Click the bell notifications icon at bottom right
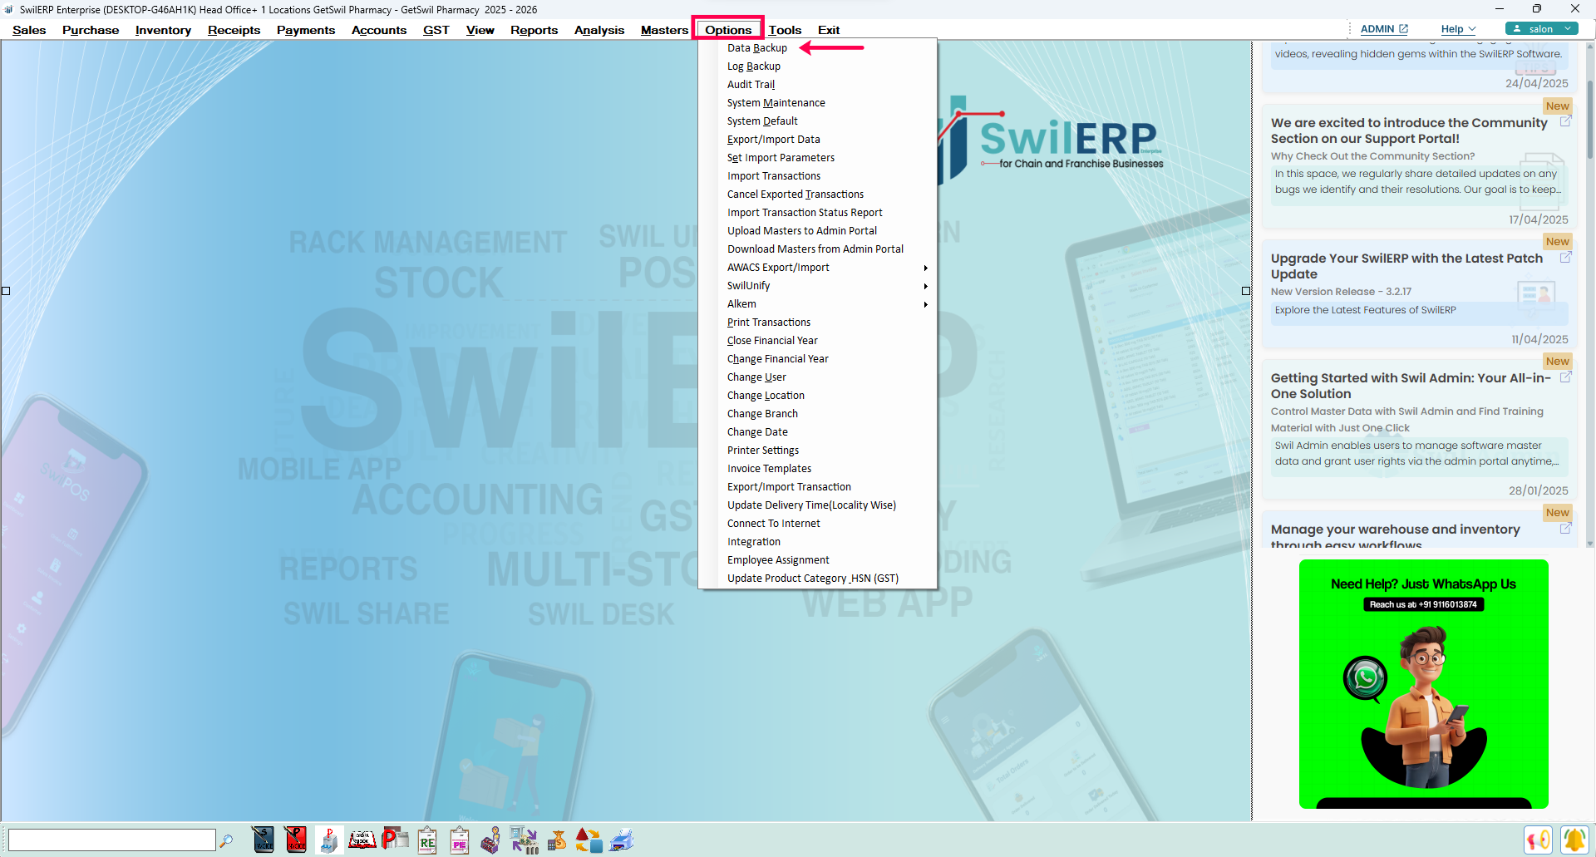This screenshot has height=857, width=1596. coord(1574,840)
